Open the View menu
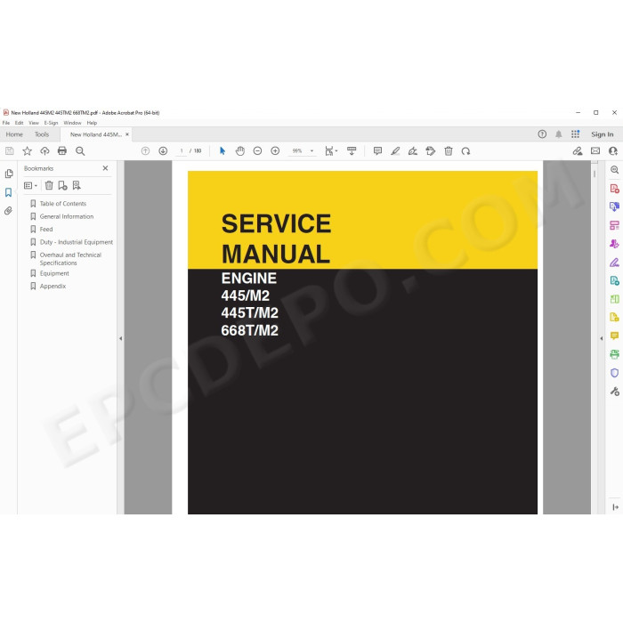 (x=34, y=123)
